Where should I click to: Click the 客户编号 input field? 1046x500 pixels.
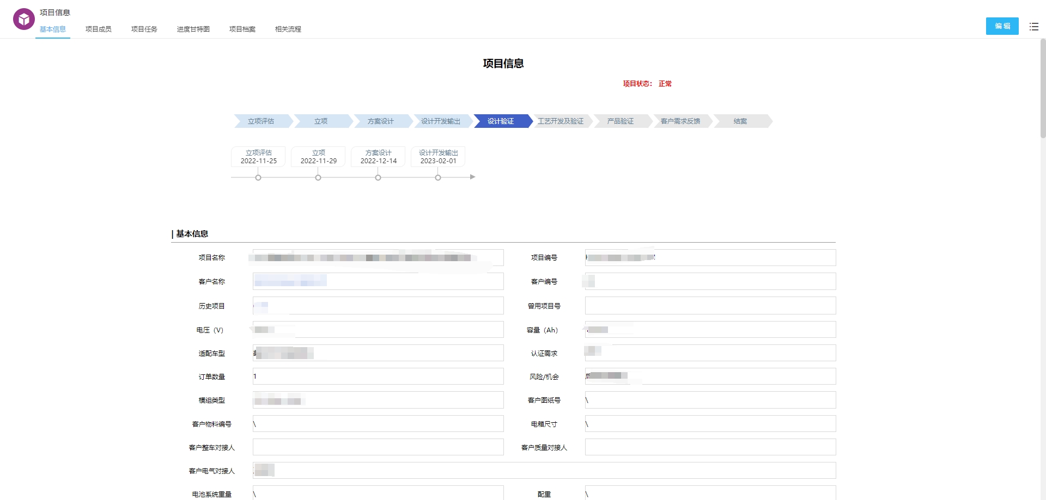(x=710, y=281)
